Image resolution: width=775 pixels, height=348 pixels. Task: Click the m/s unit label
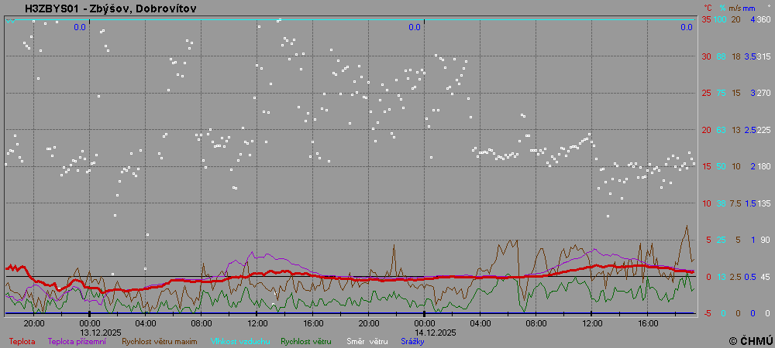pyautogui.click(x=735, y=7)
